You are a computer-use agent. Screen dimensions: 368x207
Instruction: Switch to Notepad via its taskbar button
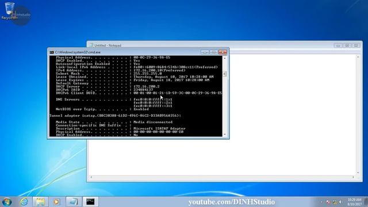(x=74, y=202)
